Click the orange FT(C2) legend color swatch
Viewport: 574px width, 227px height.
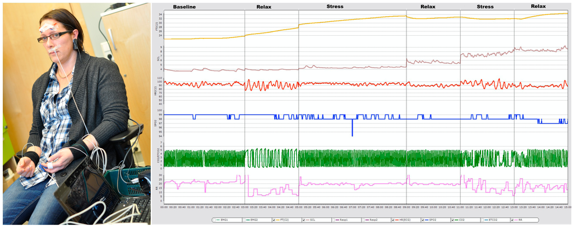click(278, 220)
